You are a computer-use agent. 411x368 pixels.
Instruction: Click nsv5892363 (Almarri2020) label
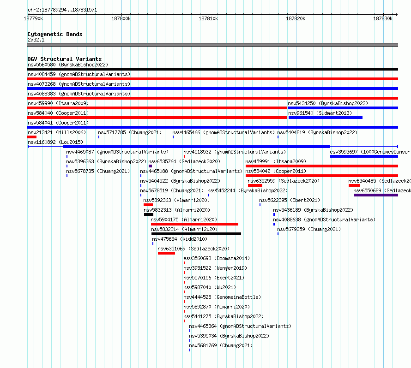click(x=176, y=200)
